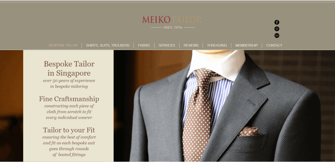335x162 pixels.
Task: Click the "Bespoke Tailor in Singapore" heading
Action: pos(69,68)
